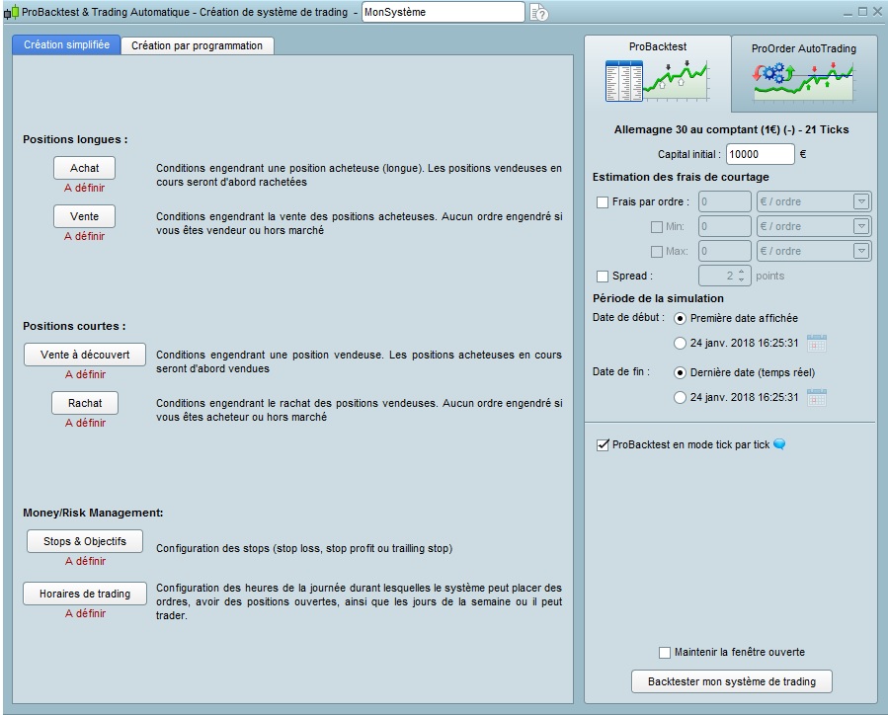Click 'A définir' under Rachat
Viewport: 888px width, 715px height.
point(85,424)
